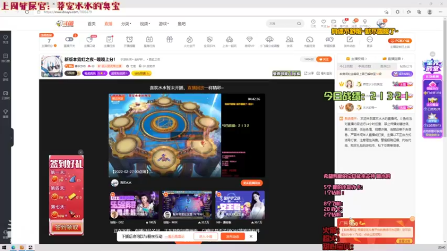Switch to the 贵宾(3) tab
Screen dimensions: 447x251
coord(385,66)
